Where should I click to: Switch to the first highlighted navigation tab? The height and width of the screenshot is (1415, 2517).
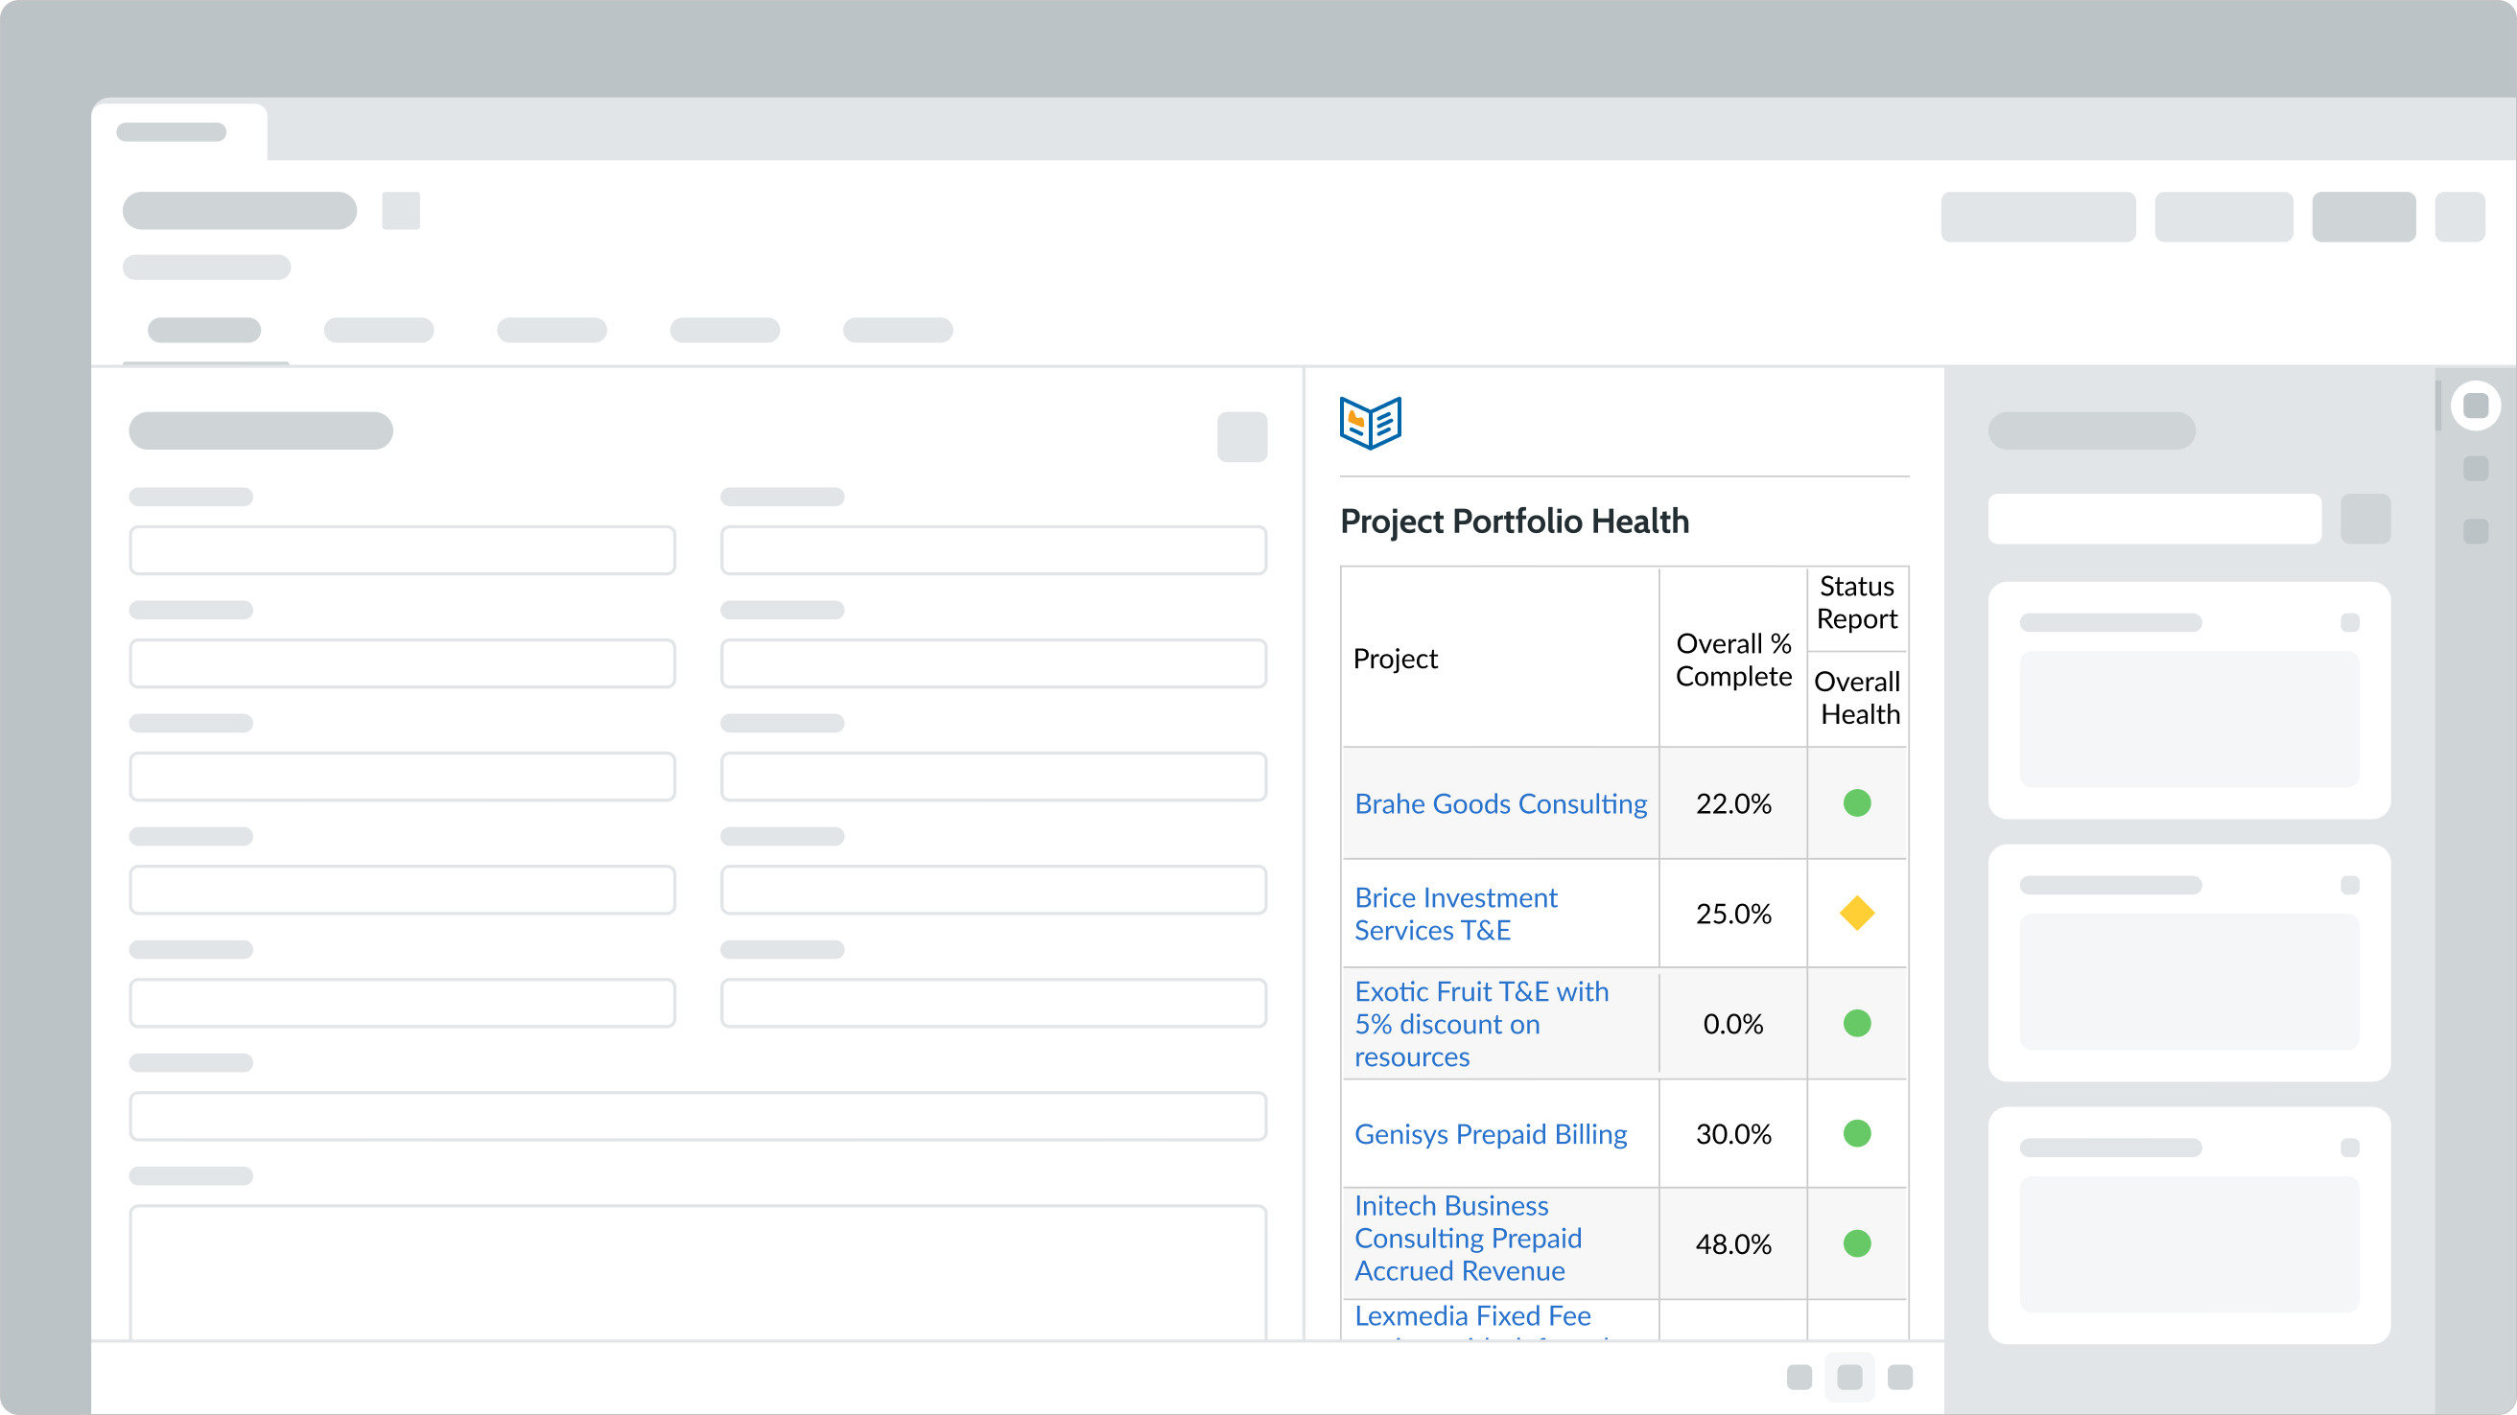point(204,331)
